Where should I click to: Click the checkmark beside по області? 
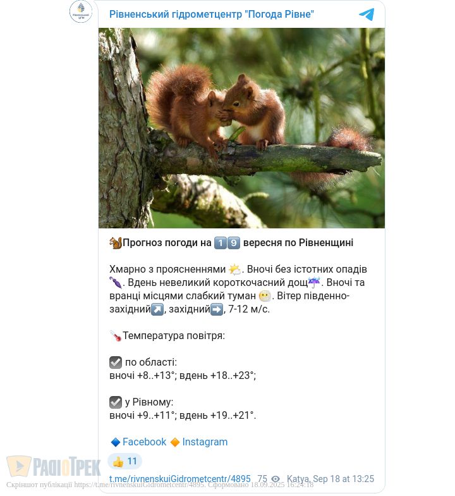pyautogui.click(x=116, y=363)
